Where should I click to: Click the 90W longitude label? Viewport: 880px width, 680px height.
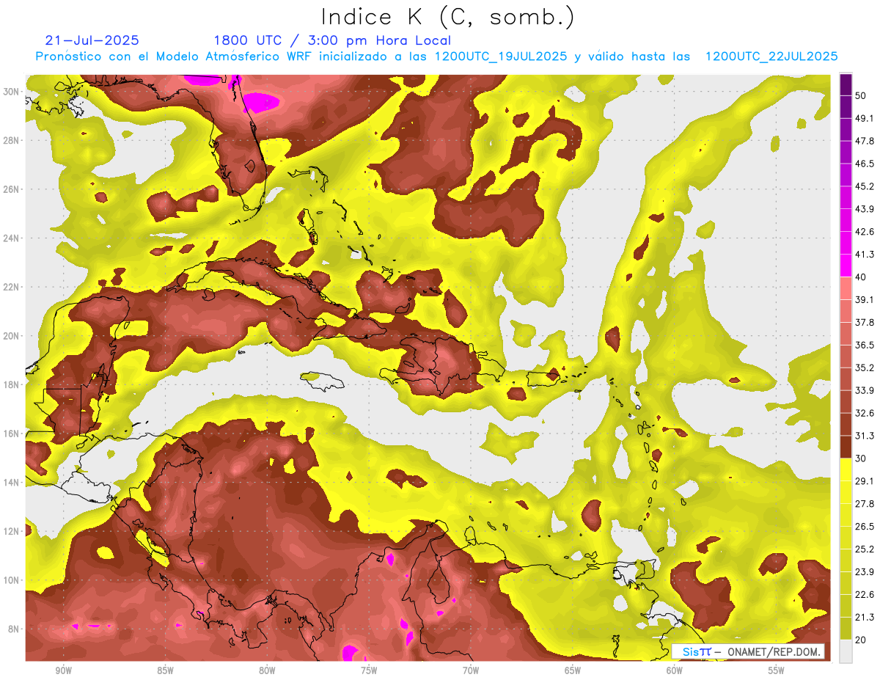63,671
